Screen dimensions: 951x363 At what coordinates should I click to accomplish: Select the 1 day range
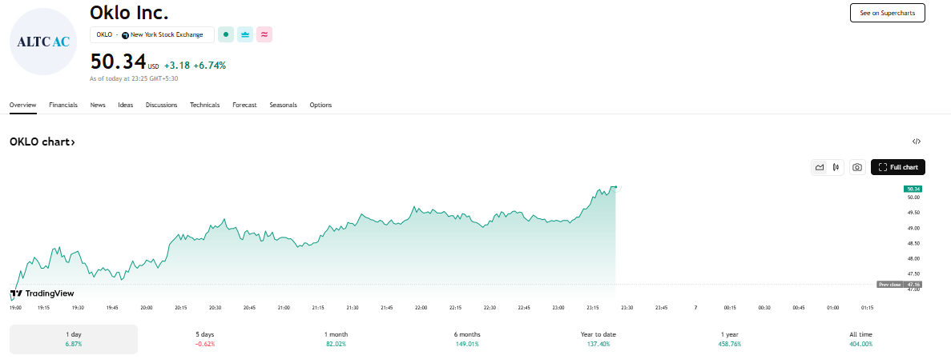point(74,339)
